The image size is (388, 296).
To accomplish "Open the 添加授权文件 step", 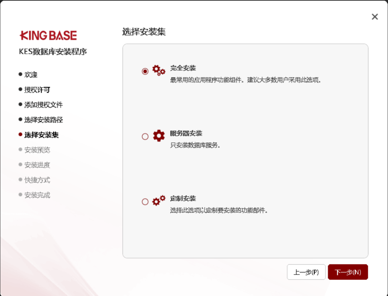I will pos(44,105).
